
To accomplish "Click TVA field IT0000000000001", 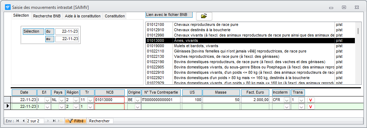I will pyautogui.click(x=161, y=100).
